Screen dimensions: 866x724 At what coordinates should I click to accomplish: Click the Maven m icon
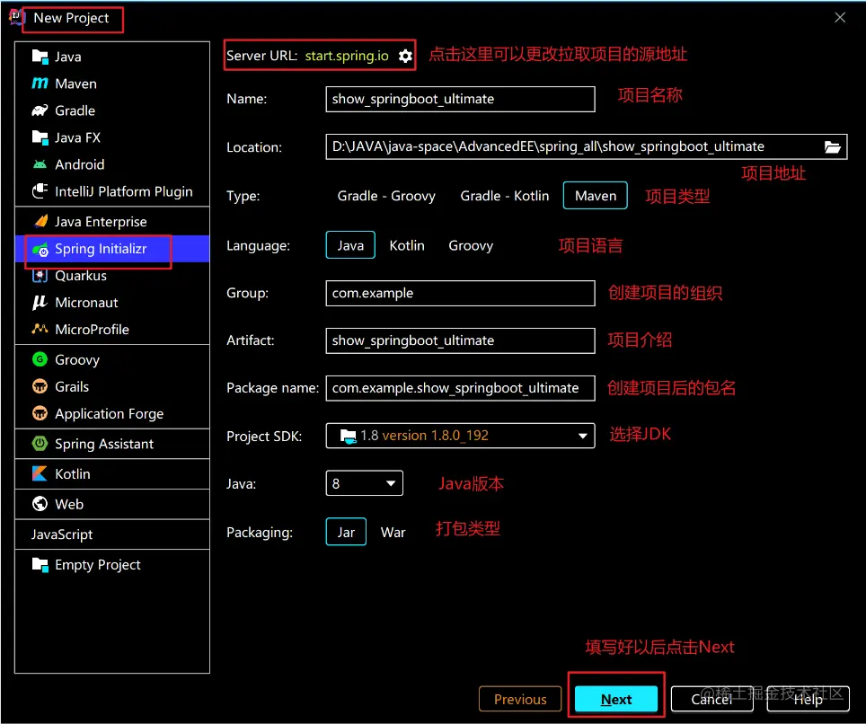click(x=40, y=84)
